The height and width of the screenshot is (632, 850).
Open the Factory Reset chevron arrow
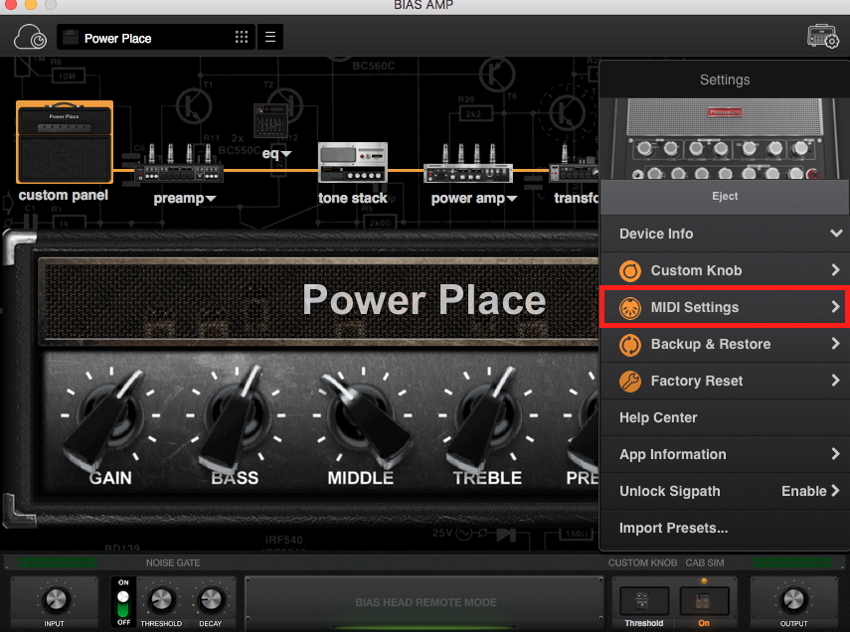[835, 381]
